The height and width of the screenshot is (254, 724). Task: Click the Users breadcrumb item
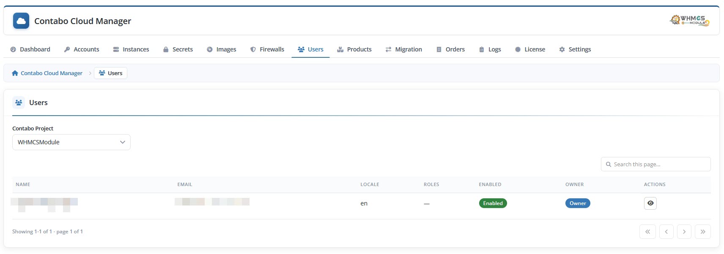pos(111,73)
